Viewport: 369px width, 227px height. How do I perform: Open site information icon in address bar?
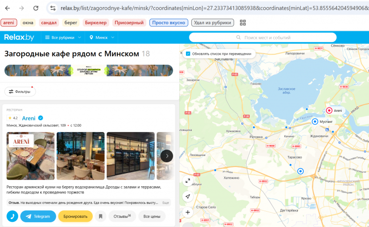[x=53, y=8]
